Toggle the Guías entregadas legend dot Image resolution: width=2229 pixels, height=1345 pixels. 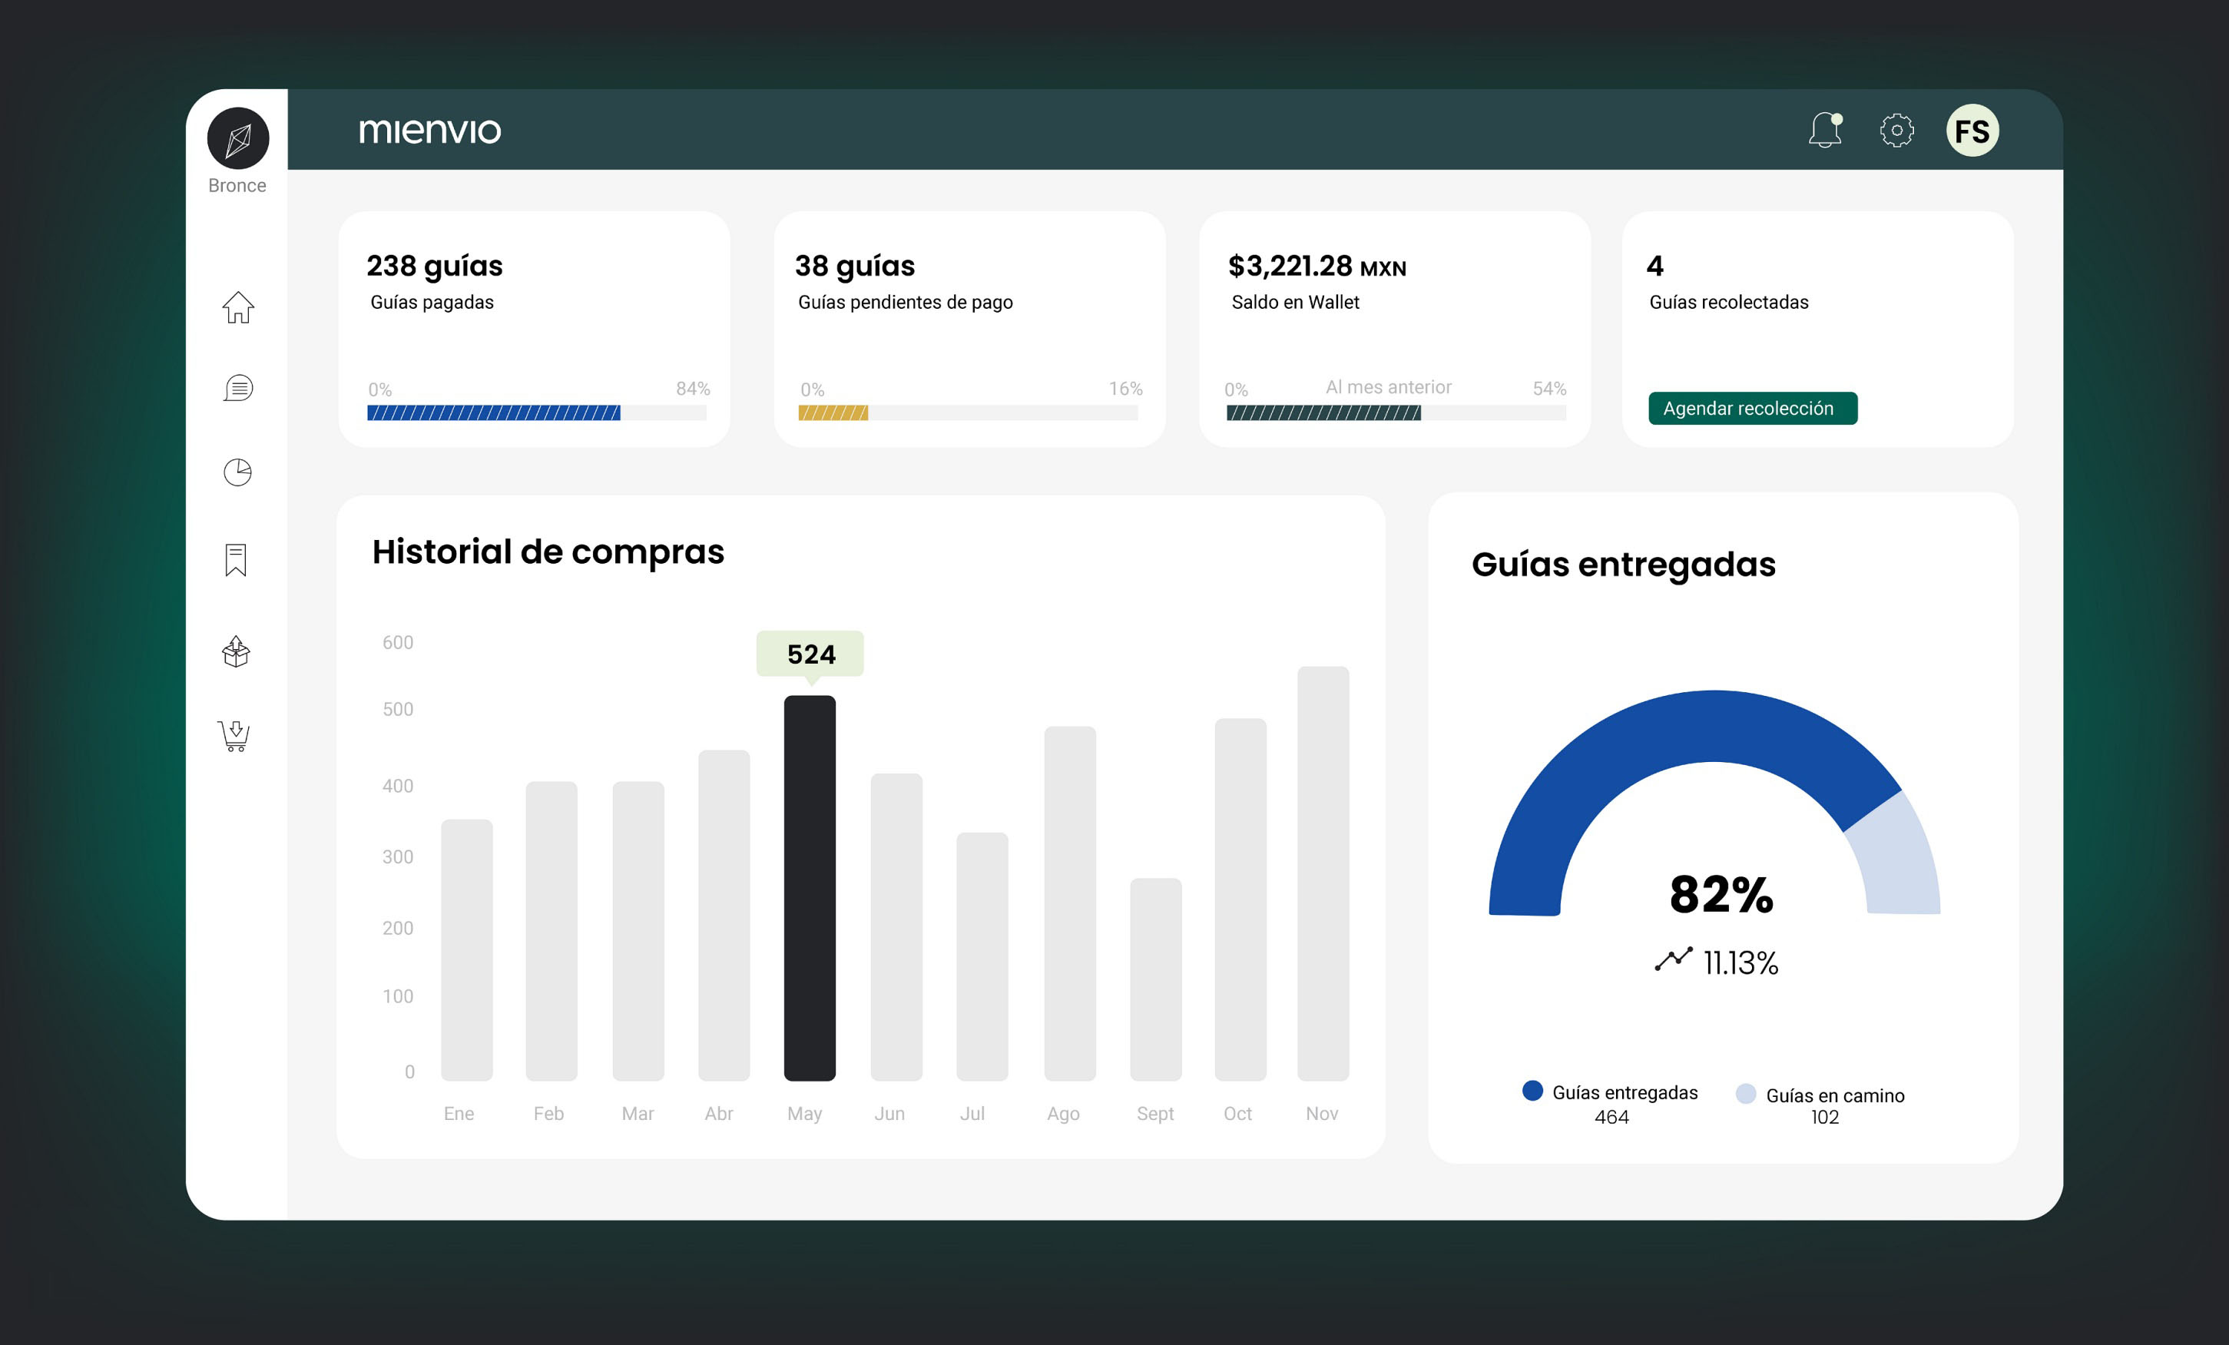coord(1532,1092)
